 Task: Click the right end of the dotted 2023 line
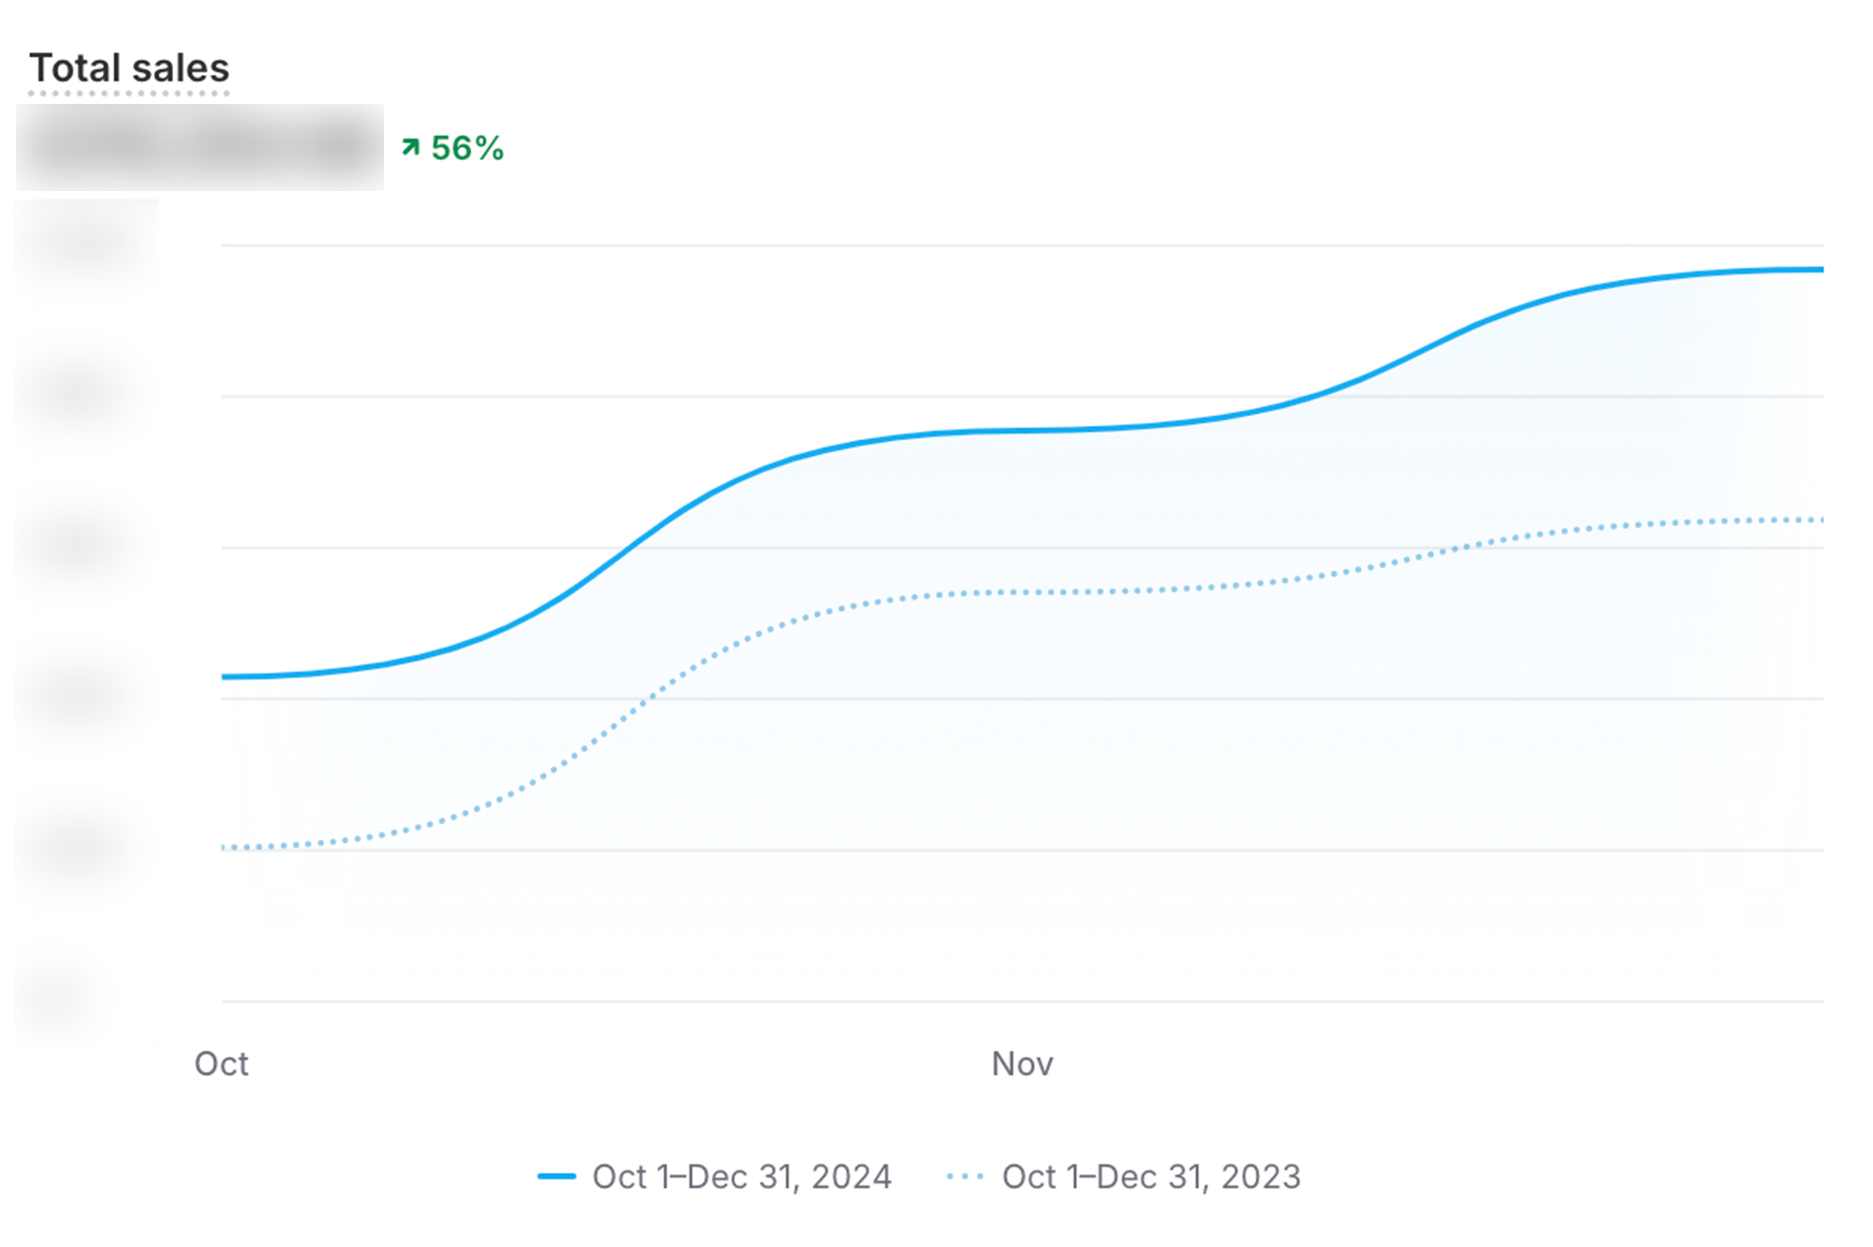tap(1820, 520)
